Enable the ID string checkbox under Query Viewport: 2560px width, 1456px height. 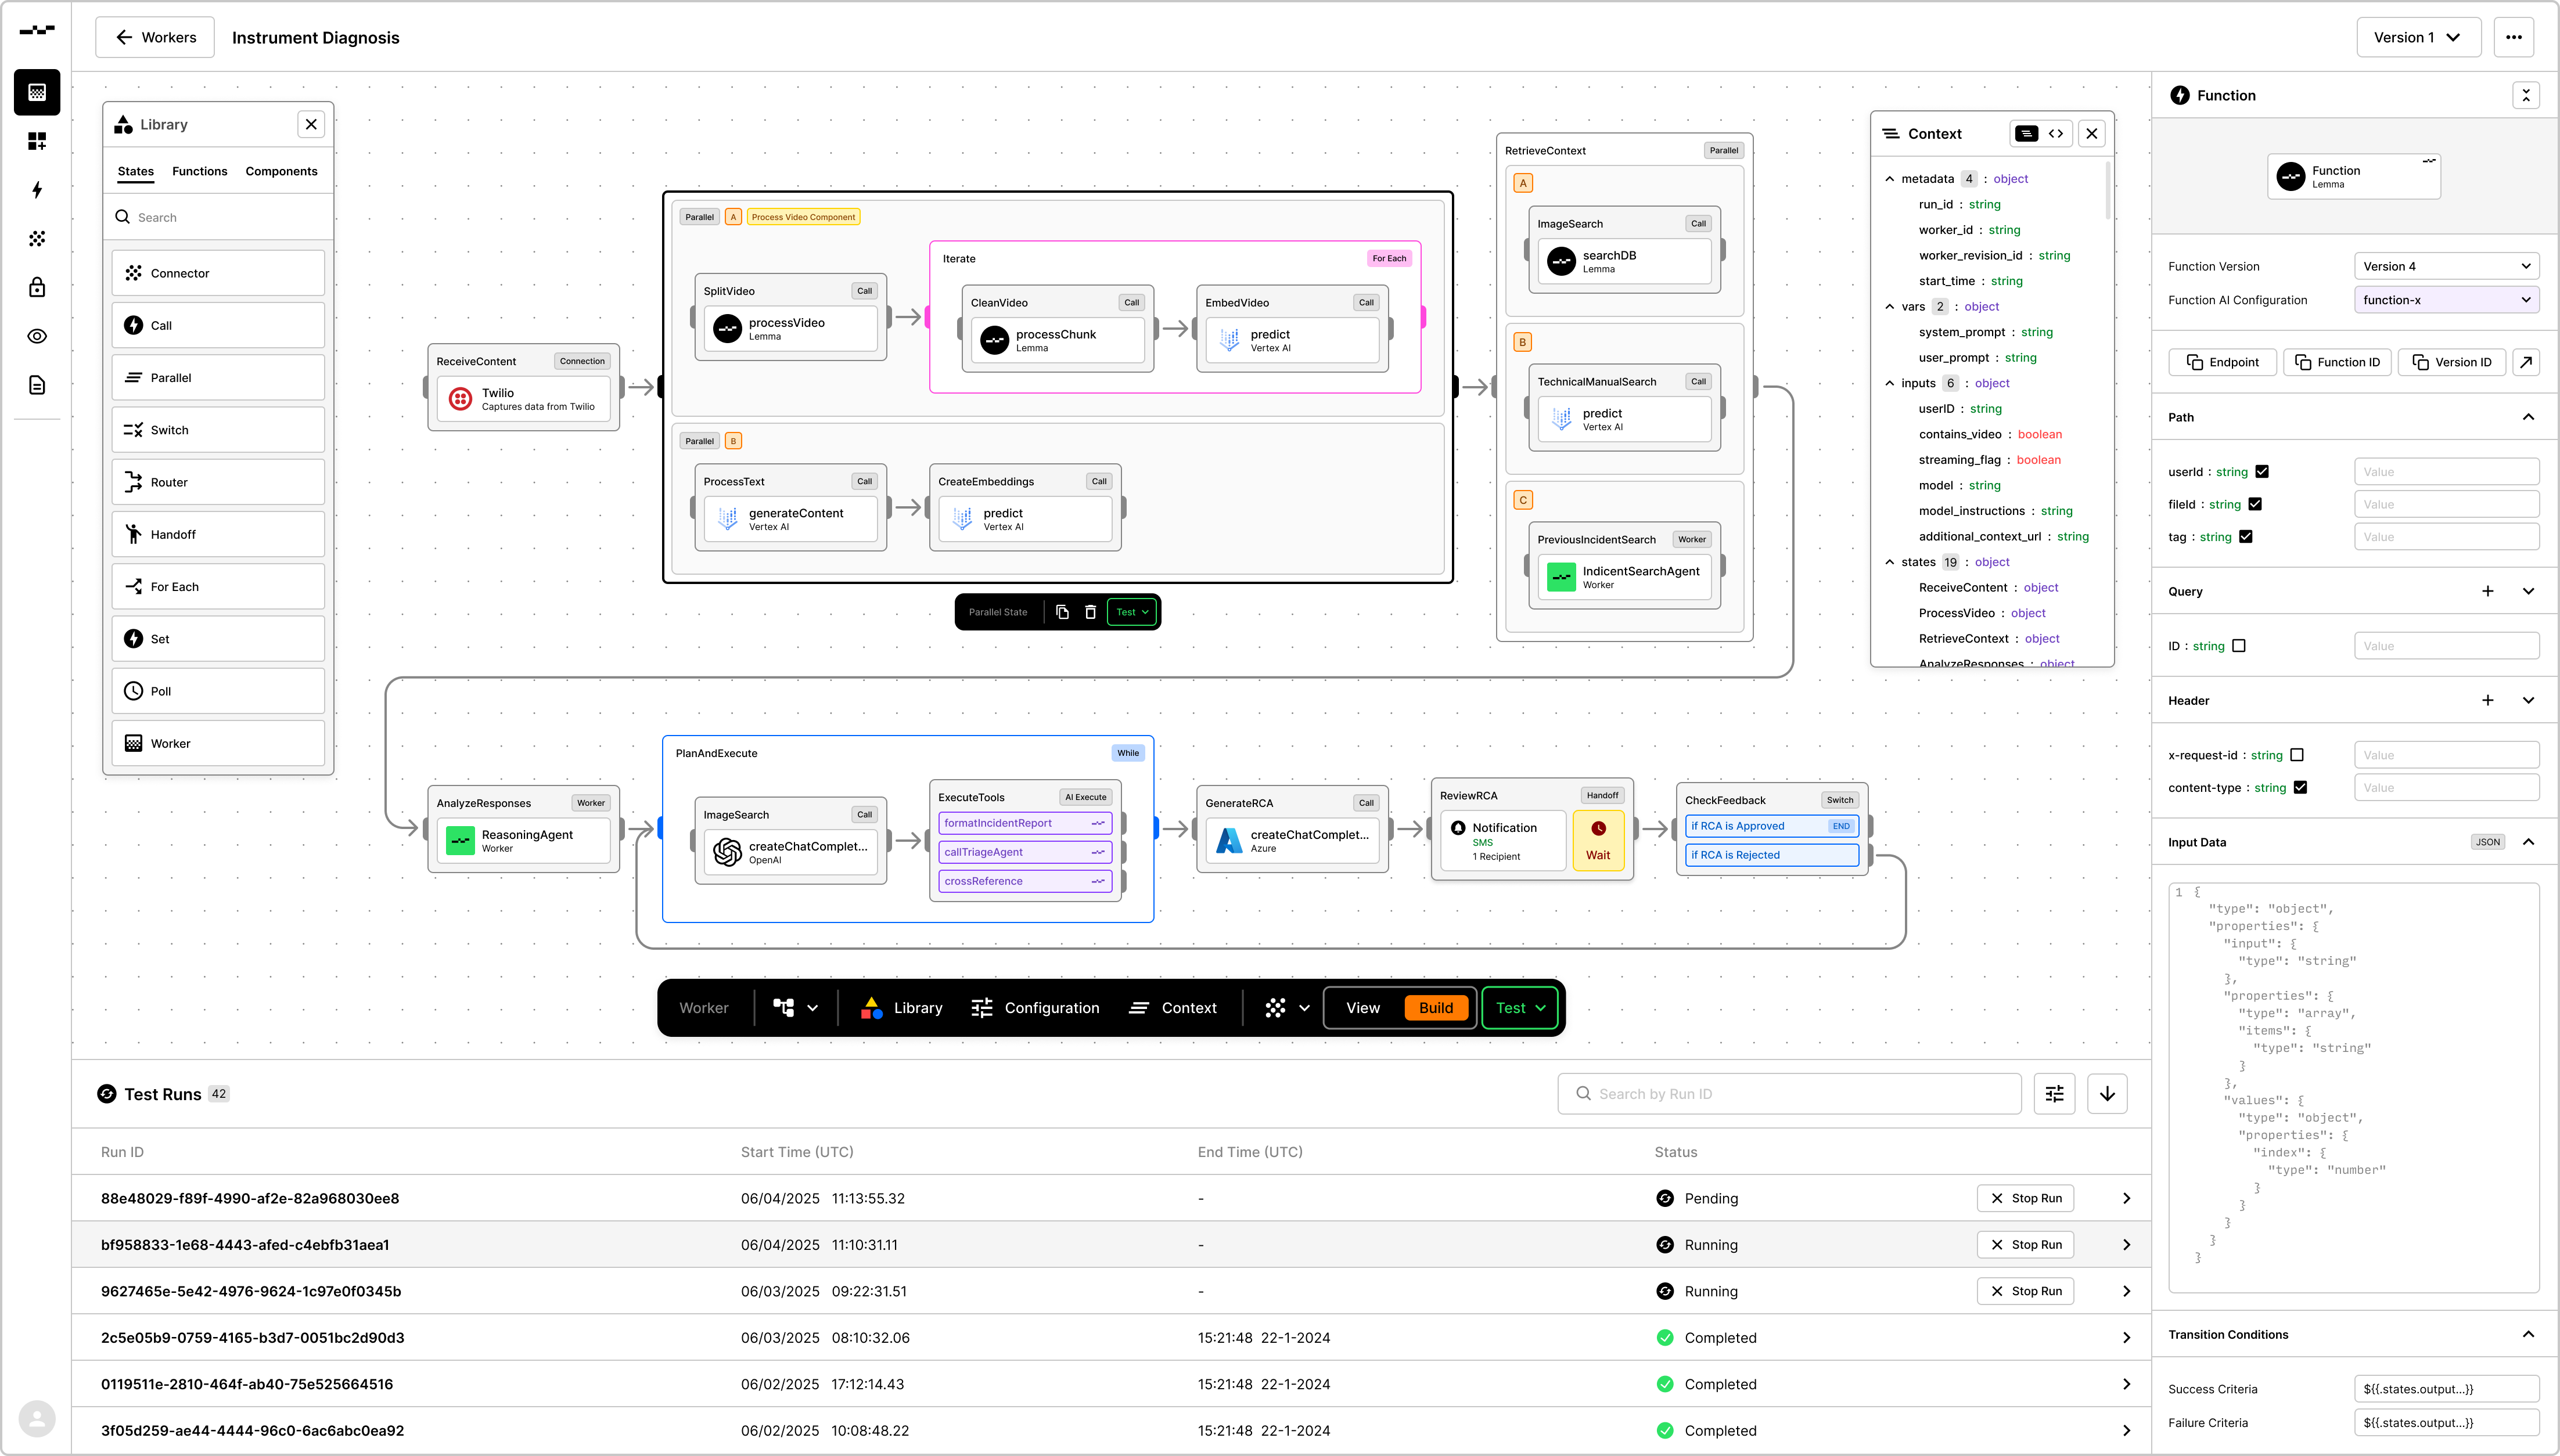[2238, 645]
